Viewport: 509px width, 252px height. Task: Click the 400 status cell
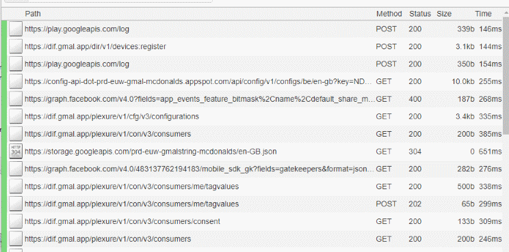click(x=415, y=99)
